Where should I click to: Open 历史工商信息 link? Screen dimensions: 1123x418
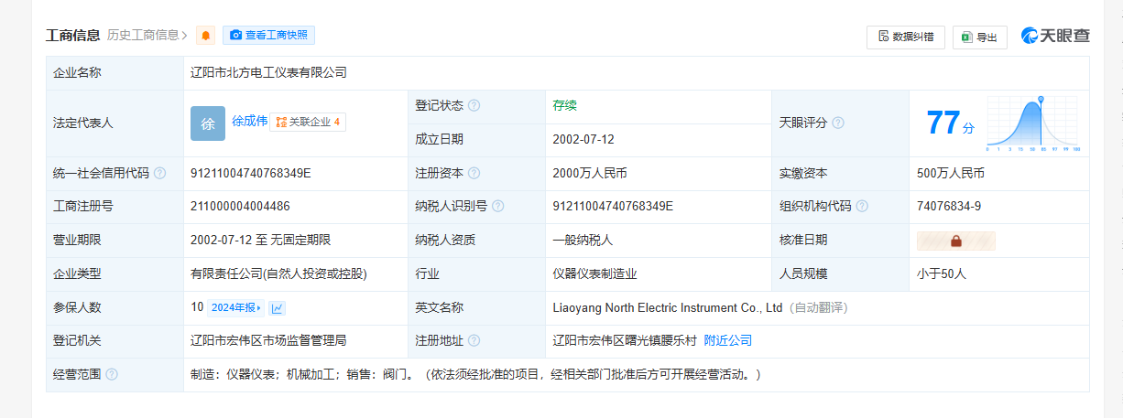(x=147, y=36)
